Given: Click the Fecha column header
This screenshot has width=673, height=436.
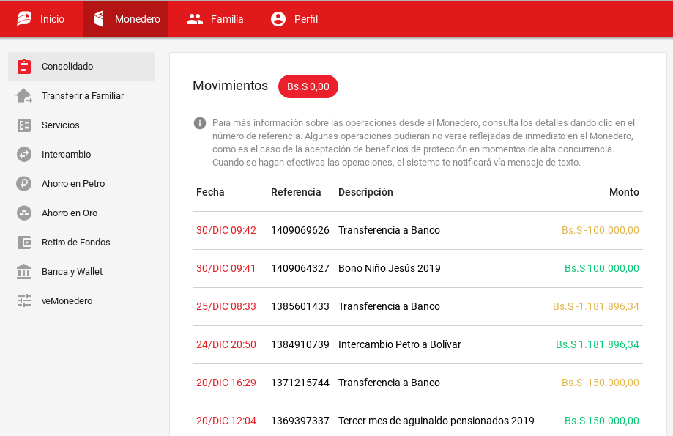Looking at the screenshot, I should (210, 192).
